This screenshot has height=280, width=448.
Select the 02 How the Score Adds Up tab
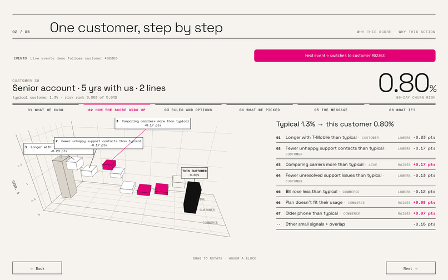tap(117, 109)
